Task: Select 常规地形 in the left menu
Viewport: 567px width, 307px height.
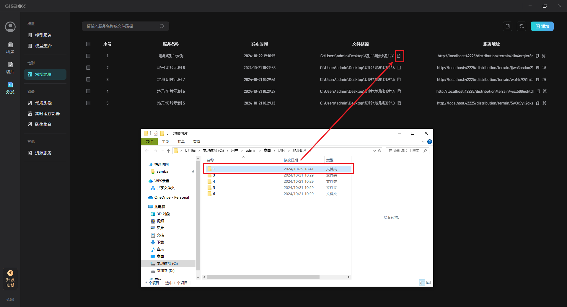Action: [x=45, y=74]
